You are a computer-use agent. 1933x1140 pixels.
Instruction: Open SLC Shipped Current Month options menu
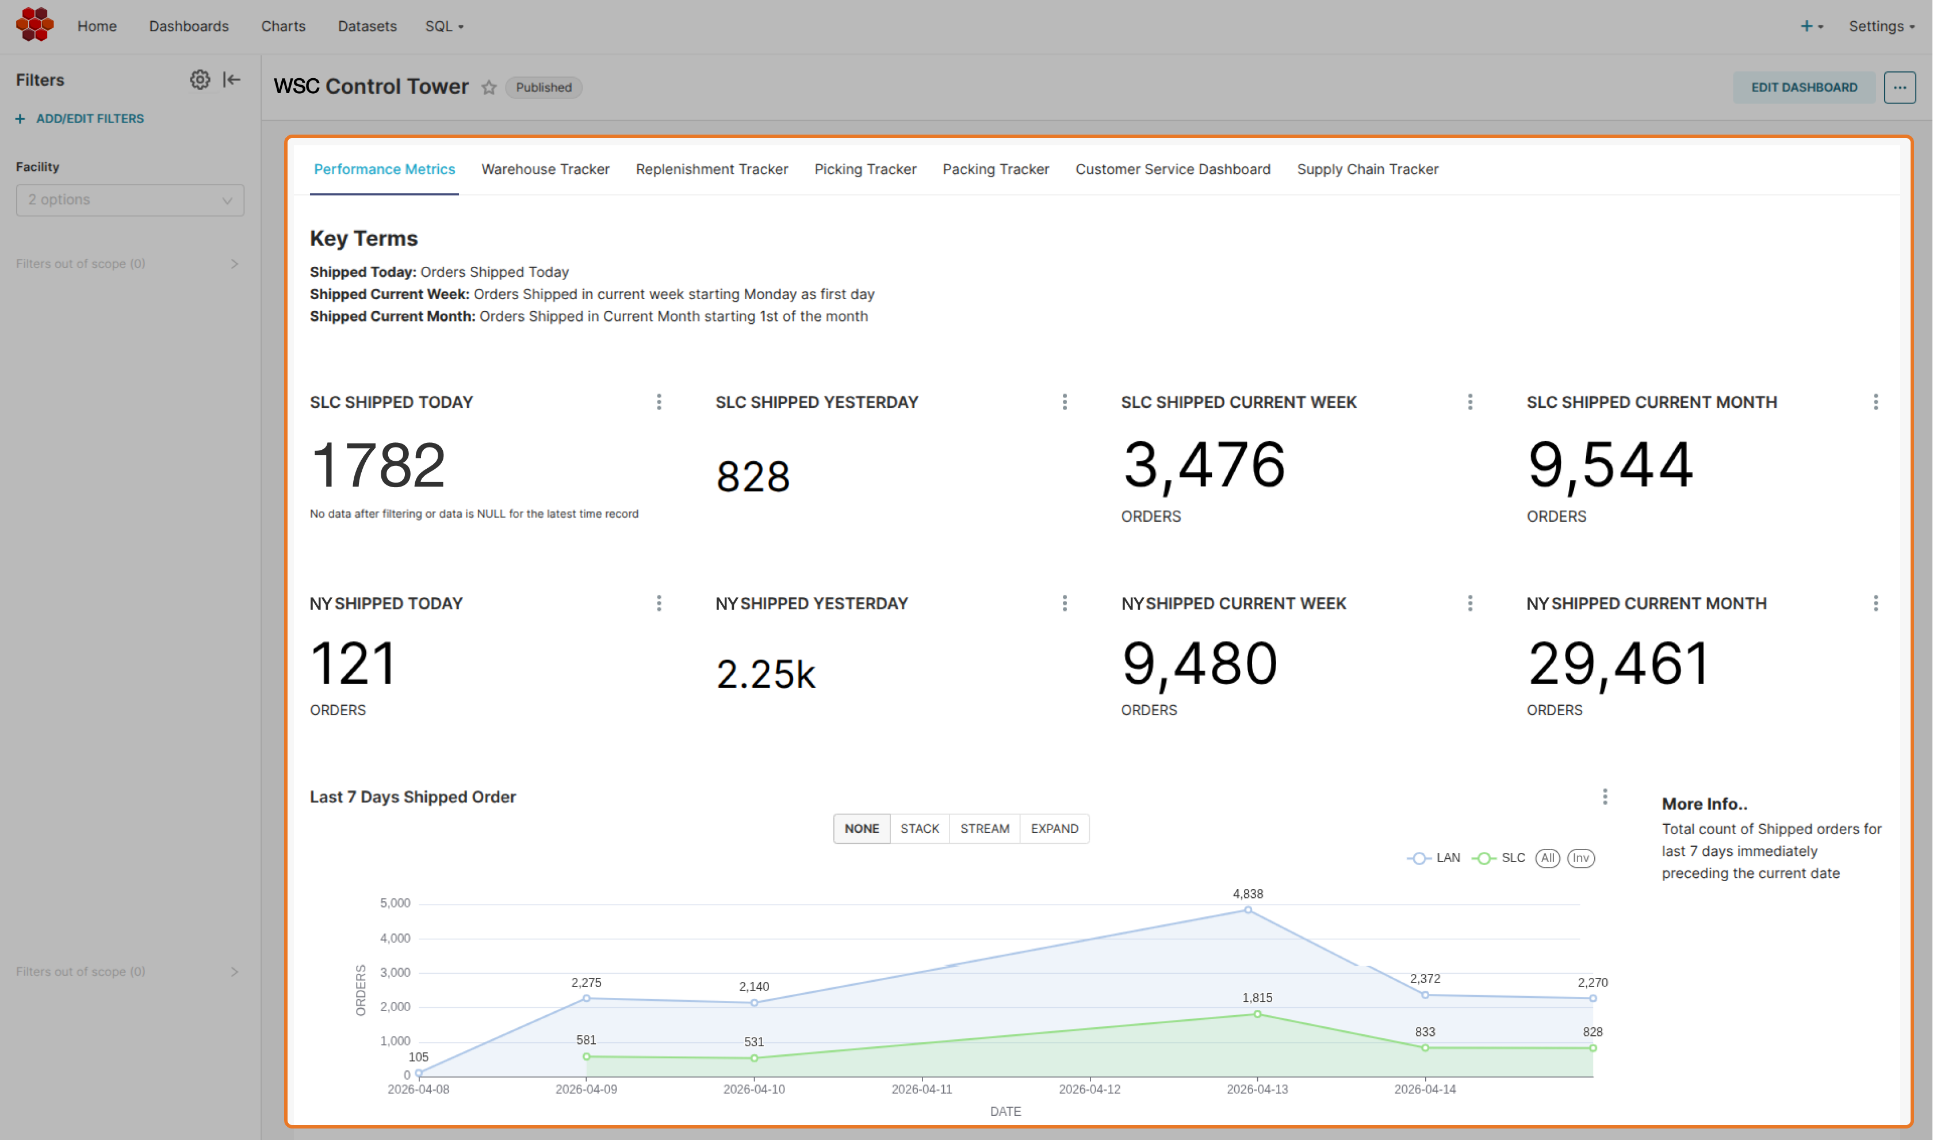(1875, 402)
